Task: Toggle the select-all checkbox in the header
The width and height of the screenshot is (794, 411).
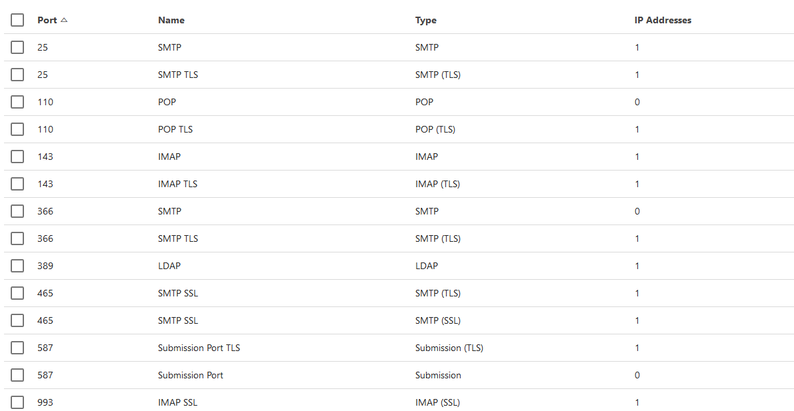Action: point(17,20)
